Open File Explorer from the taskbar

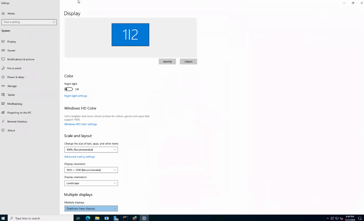pyautogui.click(x=97, y=218)
